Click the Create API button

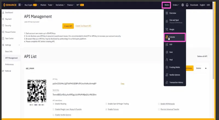click(x=68, y=26)
